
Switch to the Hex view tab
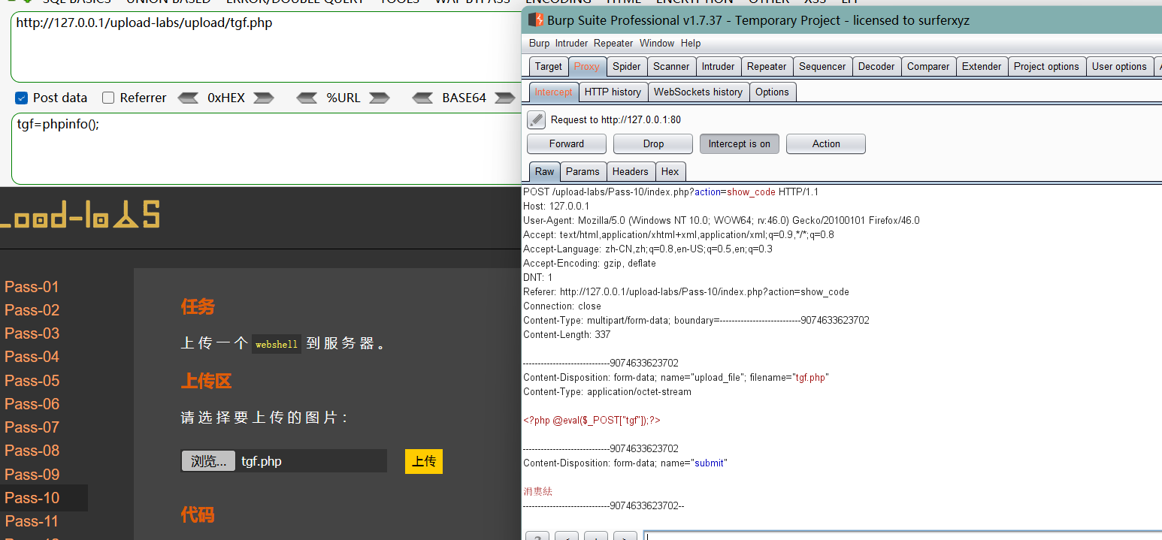[x=670, y=171]
